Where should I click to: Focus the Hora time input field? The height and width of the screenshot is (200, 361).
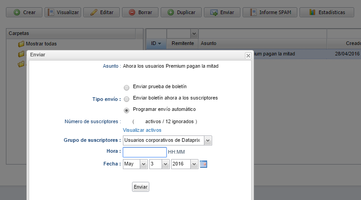(145, 152)
